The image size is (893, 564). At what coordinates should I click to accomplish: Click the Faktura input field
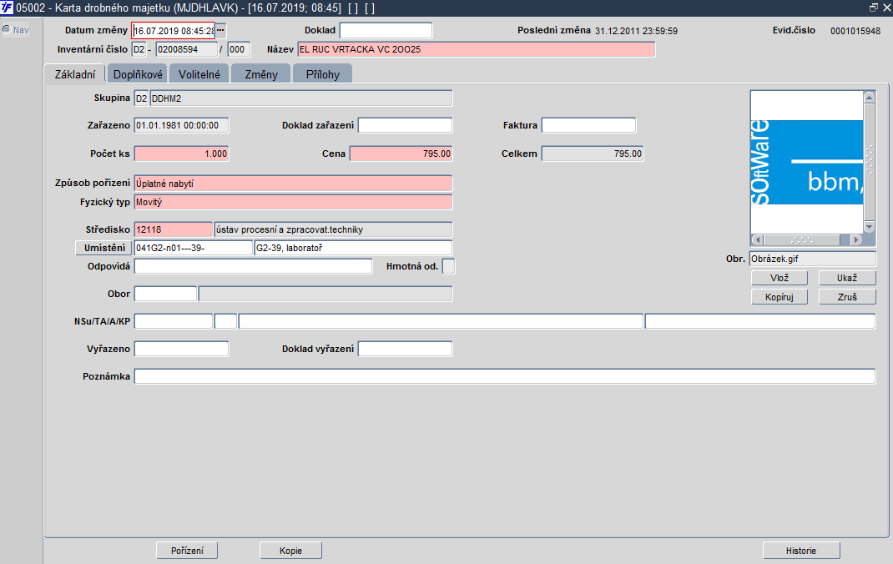588,125
